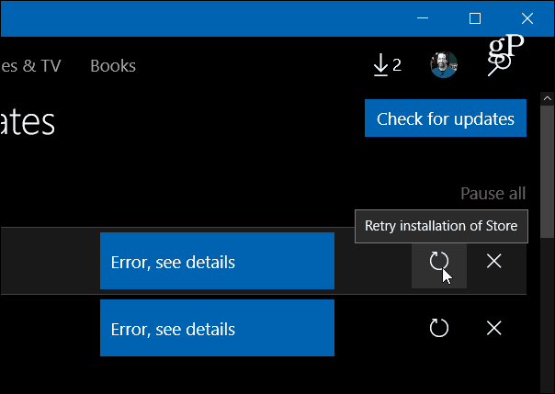Retry the second errored download
Image resolution: width=555 pixels, height=394 pixels.
pyautogui.click(x=439, y=328)
